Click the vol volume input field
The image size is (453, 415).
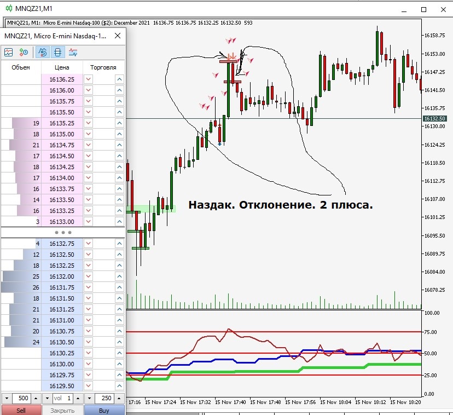63,398
